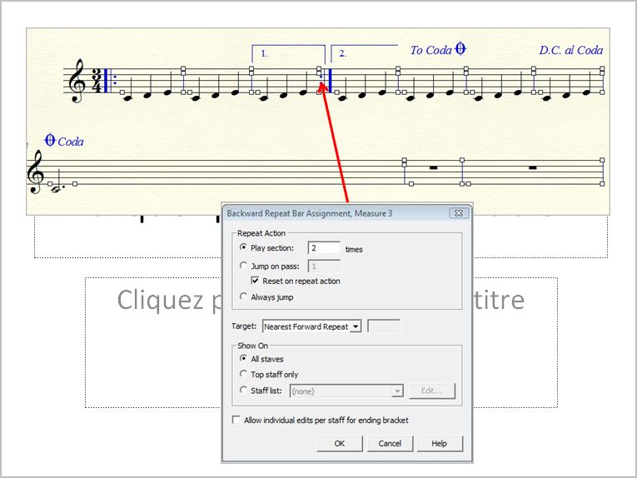Select the Always jump radio button

(x=243, y=297)
